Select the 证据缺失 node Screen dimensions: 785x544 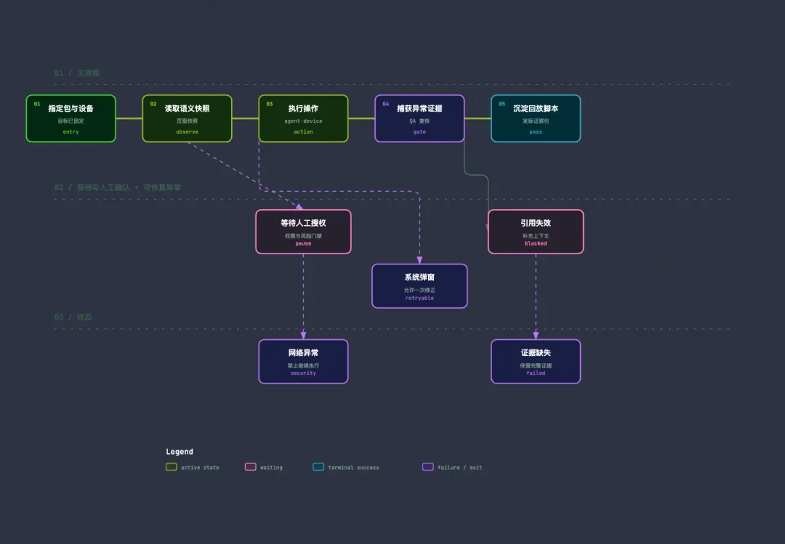pos(536,361)
